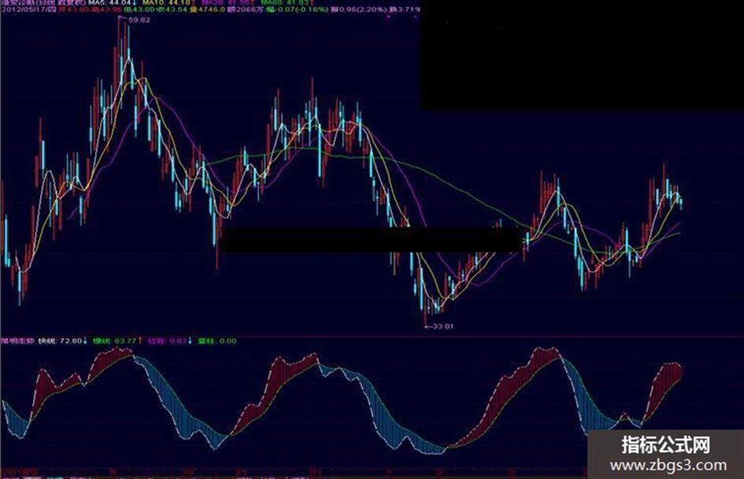The image size is (744, 479).
Task: Click the change -0.07(-0.16%) value
Action: click(297, 9)
